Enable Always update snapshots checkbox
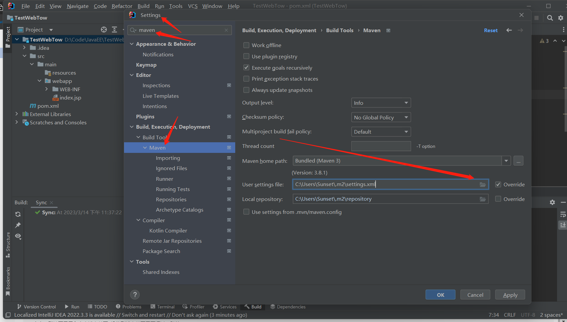The height and width of the screenshot is (322, 567). coord(246,90)
